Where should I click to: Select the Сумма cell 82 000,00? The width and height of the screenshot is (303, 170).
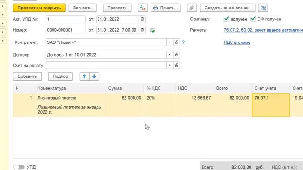click(x=125, y=105)
